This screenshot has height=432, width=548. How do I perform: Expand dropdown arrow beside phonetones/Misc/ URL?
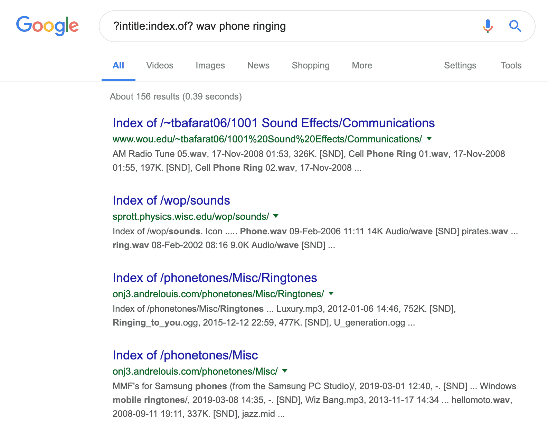[285, 371]
